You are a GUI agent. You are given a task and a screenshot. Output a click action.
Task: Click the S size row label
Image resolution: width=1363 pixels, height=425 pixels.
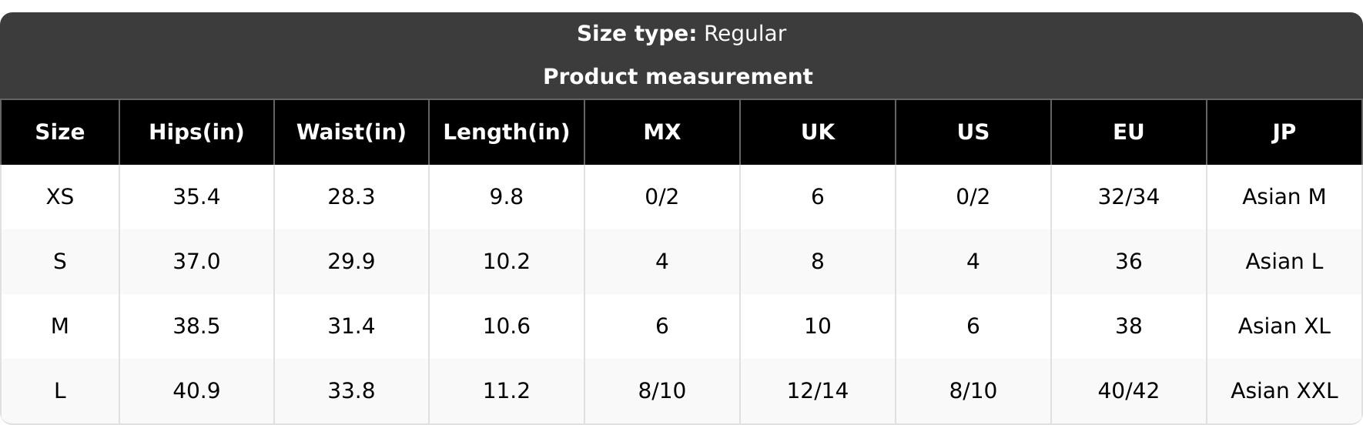[x=60, y=262]
